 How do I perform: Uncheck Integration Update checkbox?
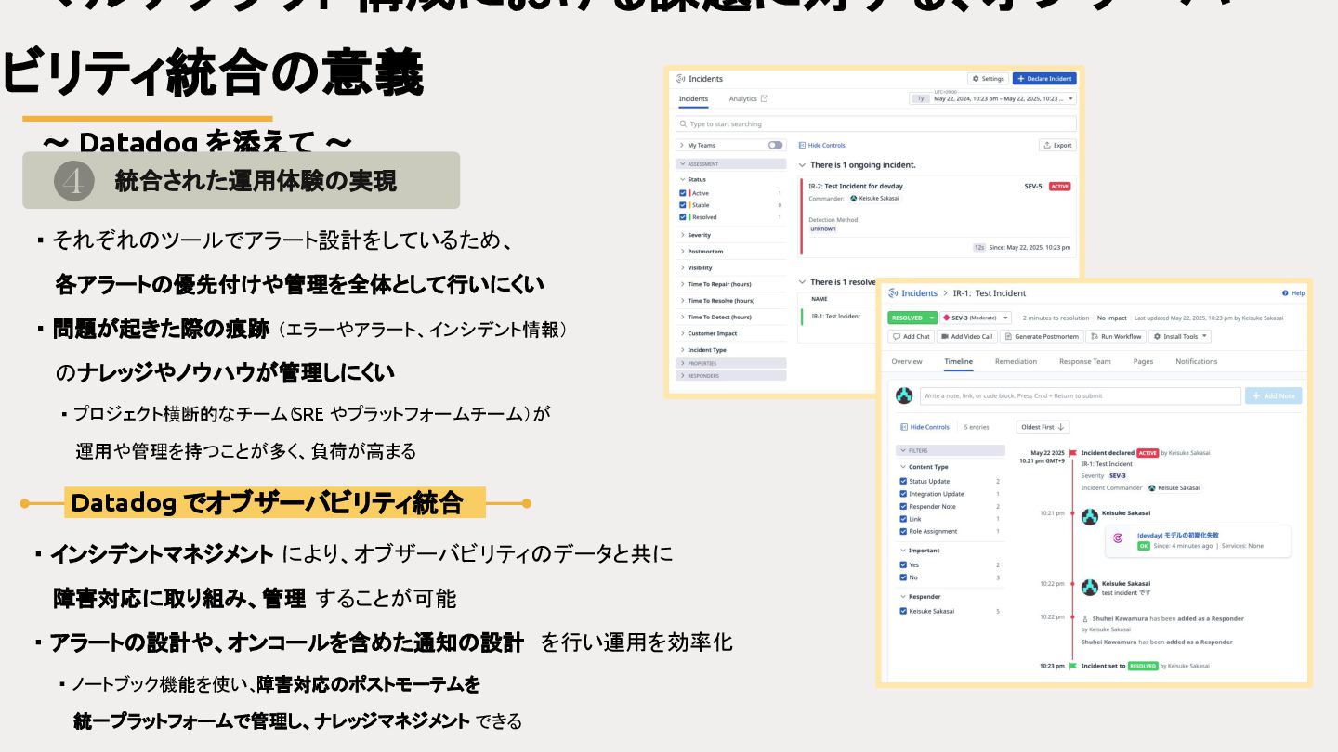pyautogui.click(x=903, y=494)
